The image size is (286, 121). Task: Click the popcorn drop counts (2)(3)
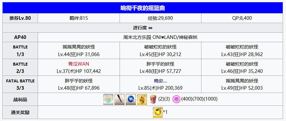(164, 99)
